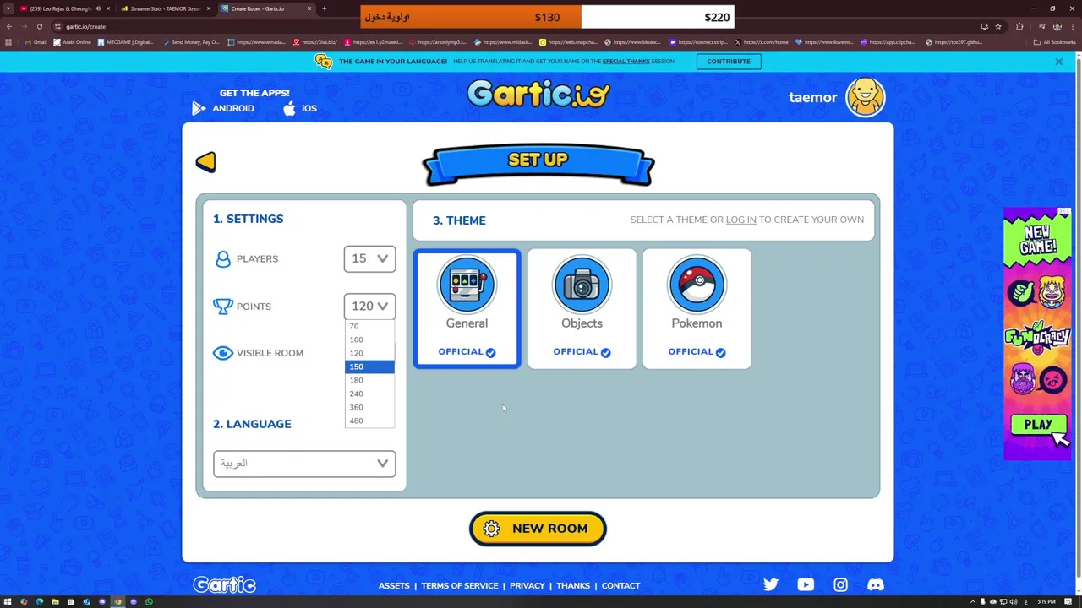Viewport: 1082px width, 608px height.
Task: Open Gmail bookmark
Action: click(x=36, y=42)
